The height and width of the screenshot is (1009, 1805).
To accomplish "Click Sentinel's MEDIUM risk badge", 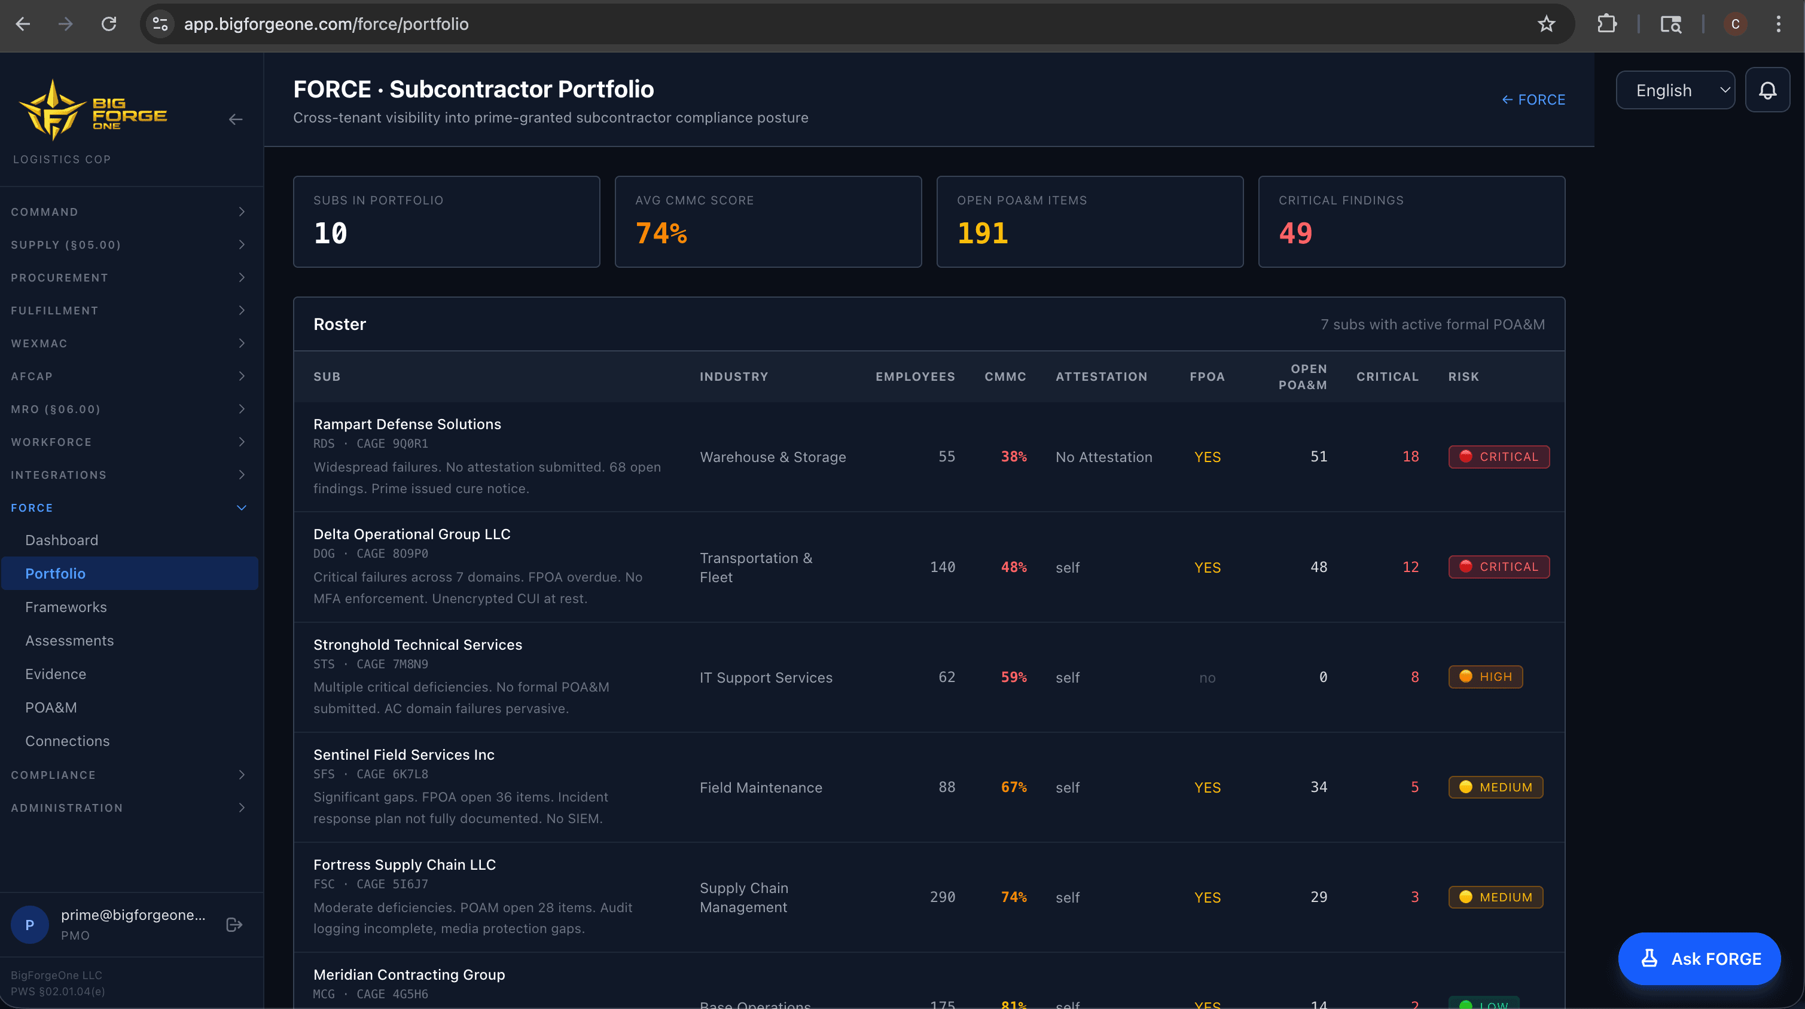I will (1495, 787).
